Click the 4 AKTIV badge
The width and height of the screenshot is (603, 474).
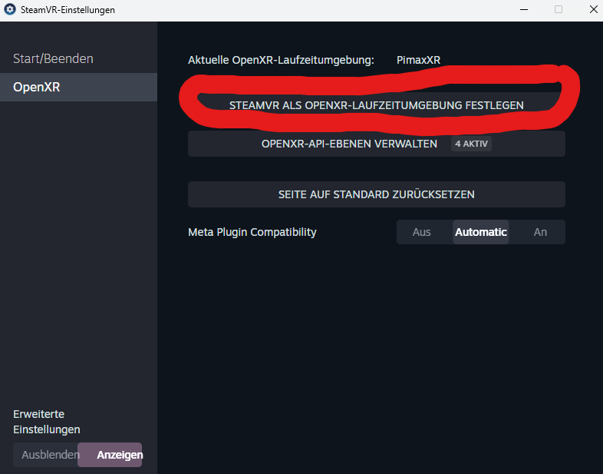(x=471, y=144)
